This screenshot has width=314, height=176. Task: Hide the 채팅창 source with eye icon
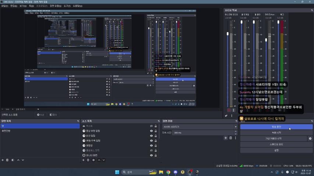[x=151, y=146]
